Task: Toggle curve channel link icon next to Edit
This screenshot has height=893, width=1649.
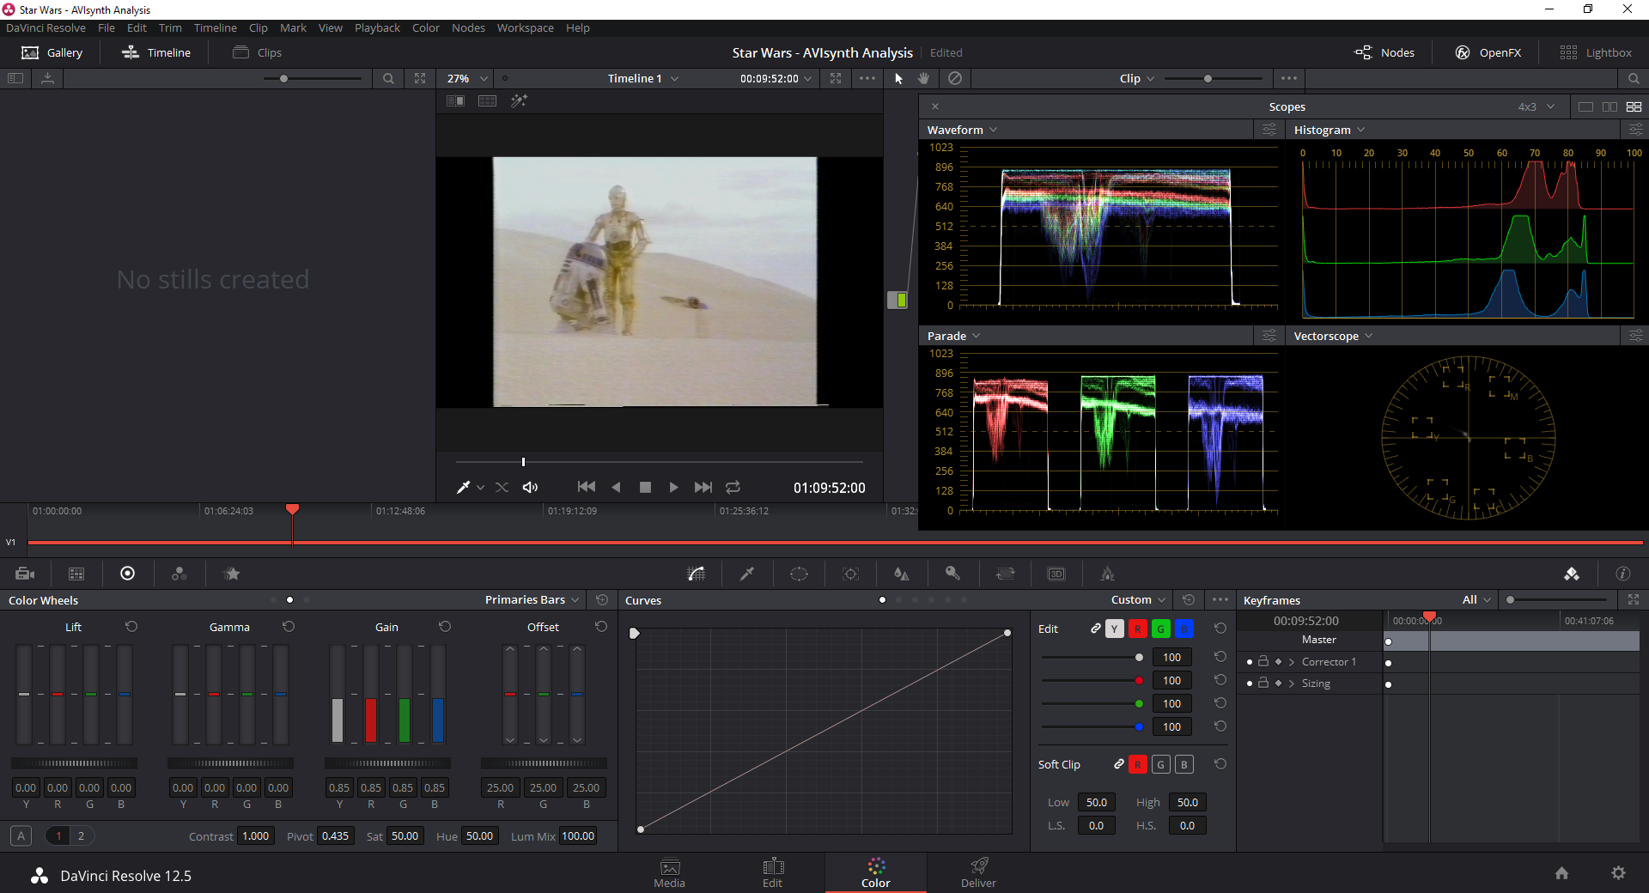Action: click(1095, 629)
